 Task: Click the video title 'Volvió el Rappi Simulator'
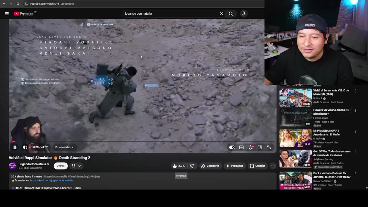(49, 158)
